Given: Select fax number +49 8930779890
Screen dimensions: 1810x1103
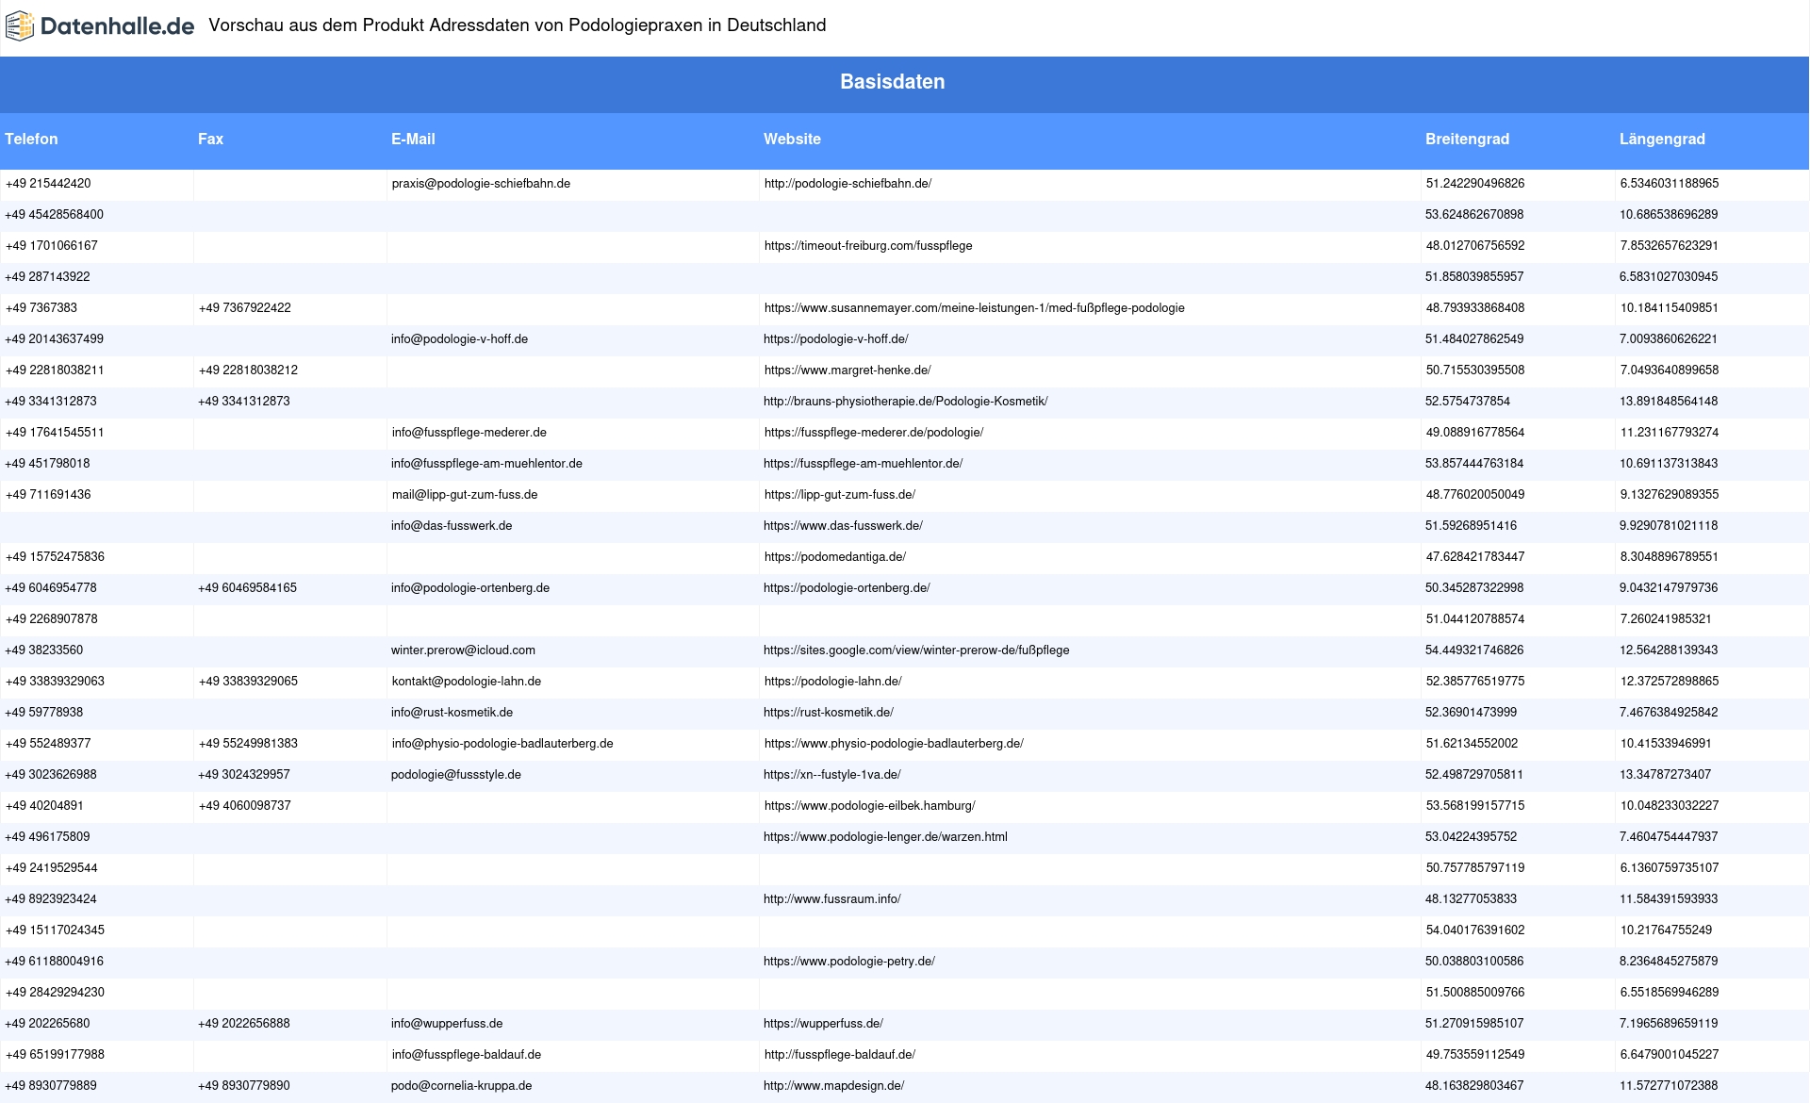Looking at the screenshot, I should click(244, 1086).
